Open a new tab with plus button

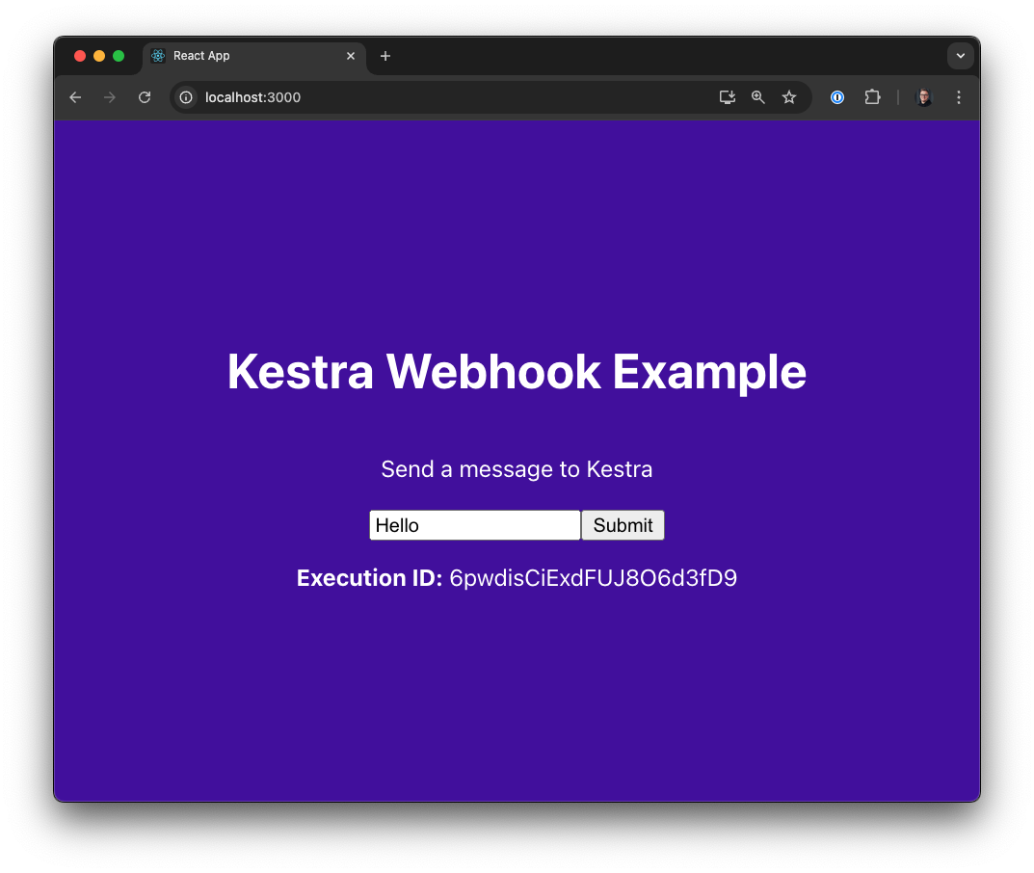click(x=385, y=56)
